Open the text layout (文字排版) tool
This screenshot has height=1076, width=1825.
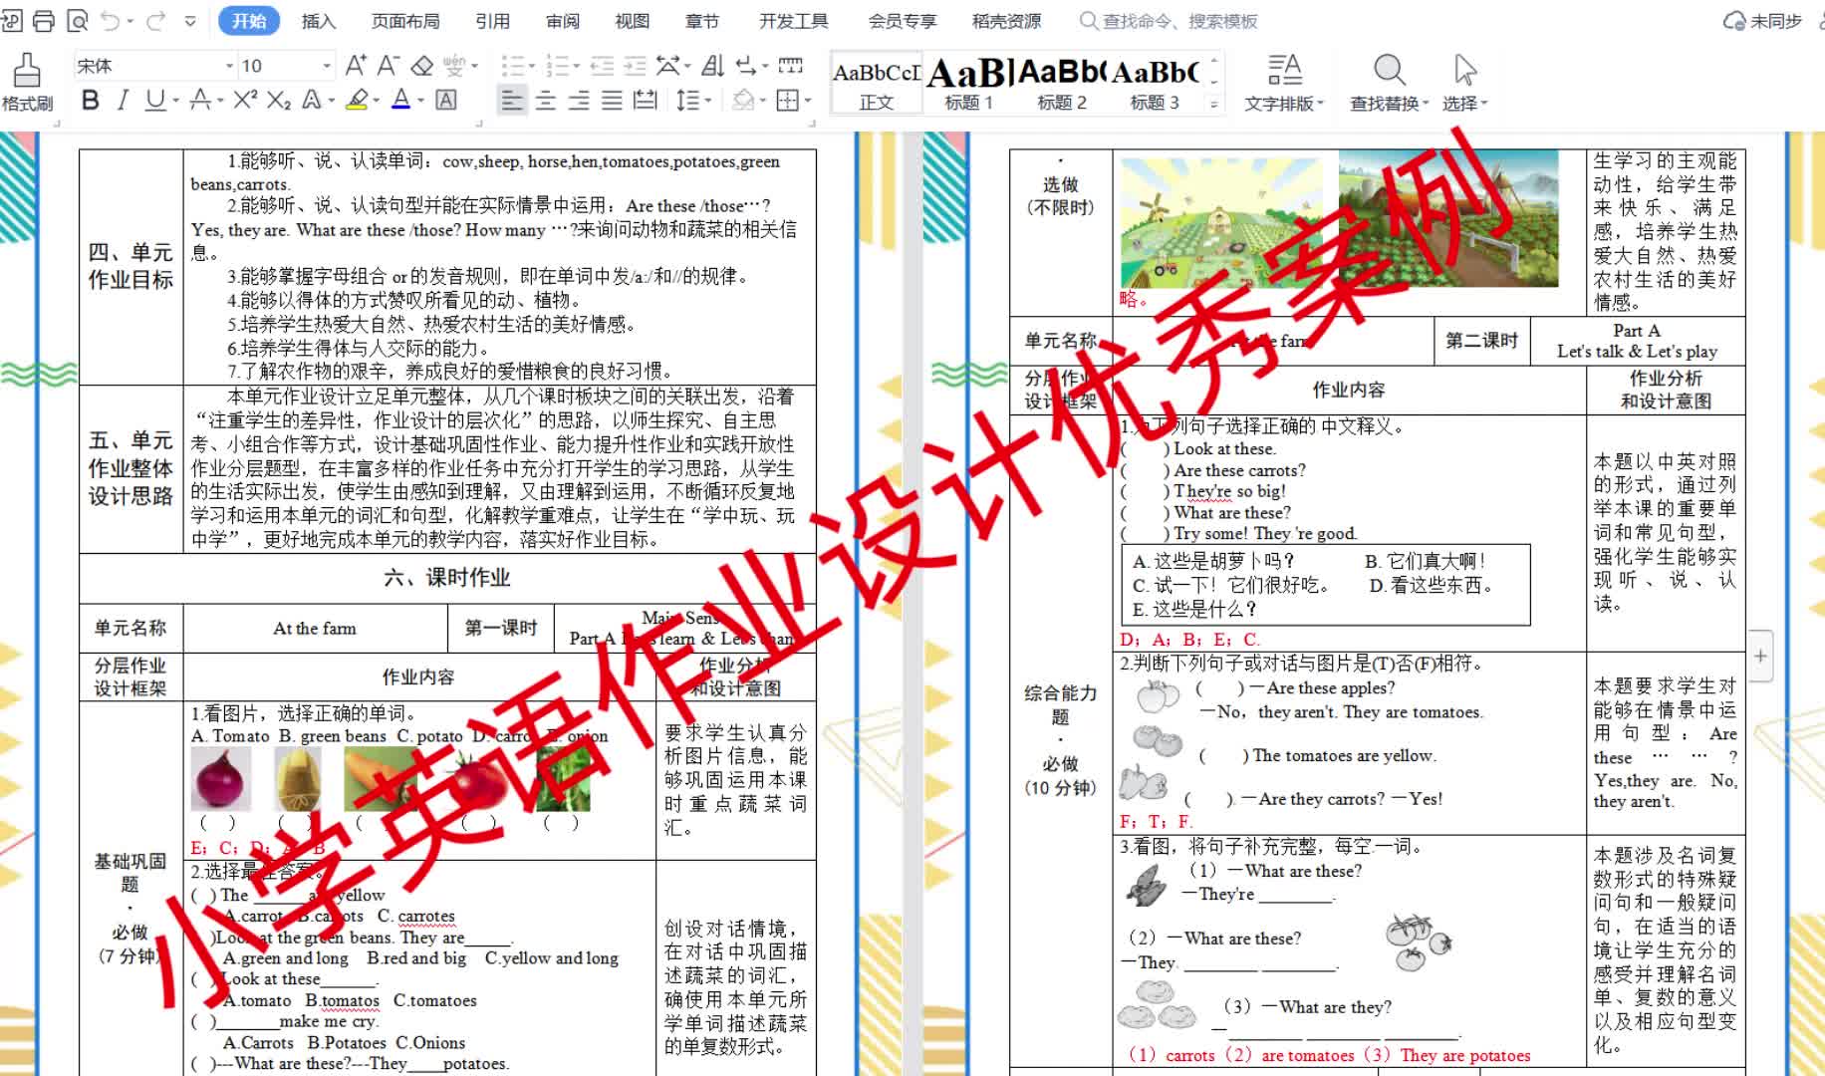pos(1284,82)
